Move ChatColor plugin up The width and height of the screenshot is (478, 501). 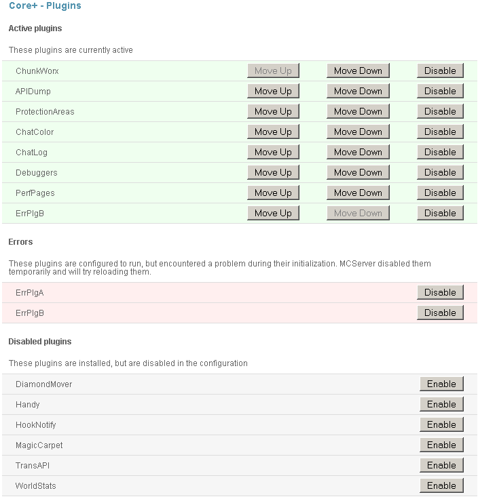click(273, 132)
